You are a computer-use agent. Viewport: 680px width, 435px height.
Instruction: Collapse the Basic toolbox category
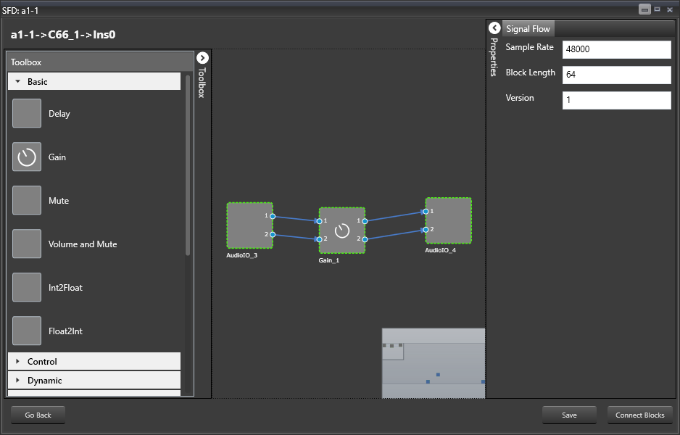pyautogui.click(x=94, y=81)
